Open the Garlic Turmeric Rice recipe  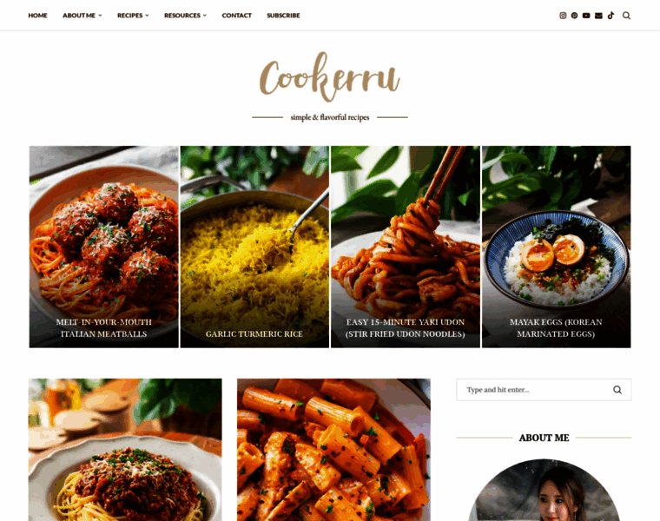coord(254,247)
